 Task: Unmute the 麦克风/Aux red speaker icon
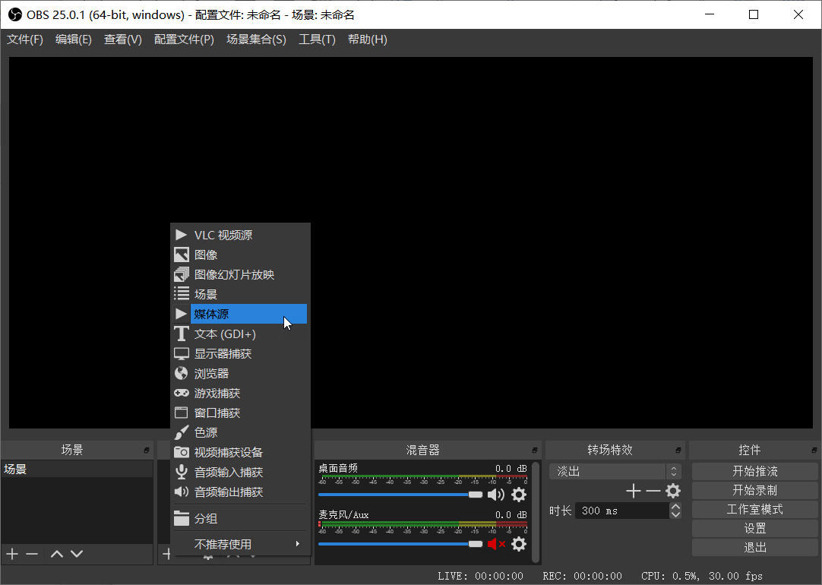click(x=496, y=544)
